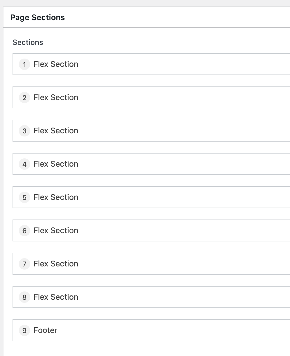Click the number 2 row handle badge
290x356 pixels.
pyautogui.click(x=24, y=98)
